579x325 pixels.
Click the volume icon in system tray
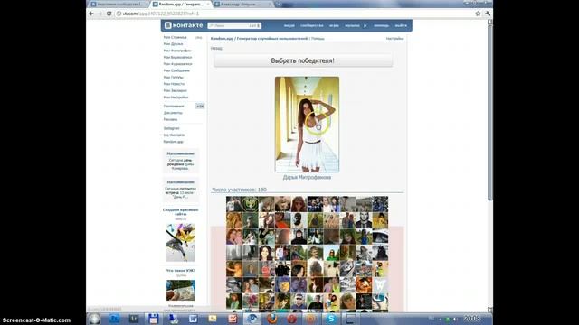(454, 319)
